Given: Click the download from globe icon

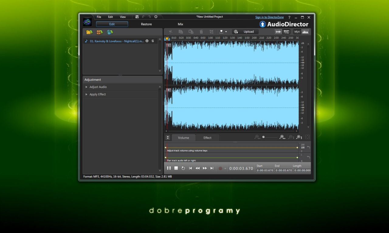Looking at the screenshot, I should [x=110, y=32].
